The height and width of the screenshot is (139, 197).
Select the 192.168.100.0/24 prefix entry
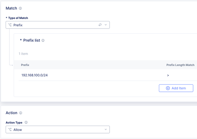click(37, 75)
